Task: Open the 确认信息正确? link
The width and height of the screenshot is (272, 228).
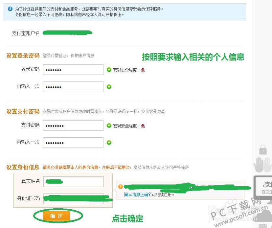Action: pyautogui.click(x=138, y=194)
